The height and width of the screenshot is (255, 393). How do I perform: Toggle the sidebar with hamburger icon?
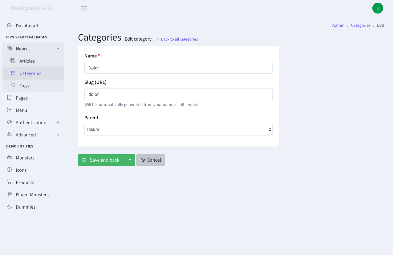click(x=84, y=8)
